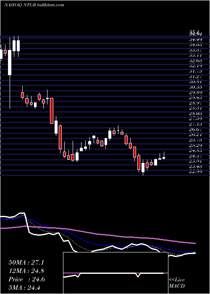The width and height of the screenshot is (210, 294).
Task: Select the 50MA : 27.1 reading
Action: (26, 262)
